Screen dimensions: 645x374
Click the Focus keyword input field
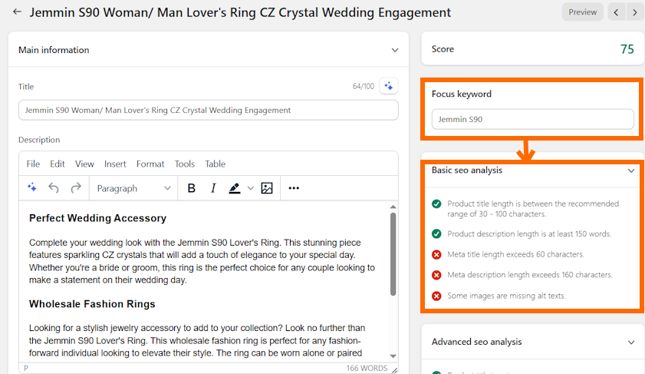pyautogui.click(x=533, y=119)
